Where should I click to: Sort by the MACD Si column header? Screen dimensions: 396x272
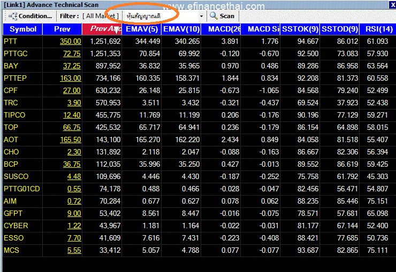[x=261, y=29]
